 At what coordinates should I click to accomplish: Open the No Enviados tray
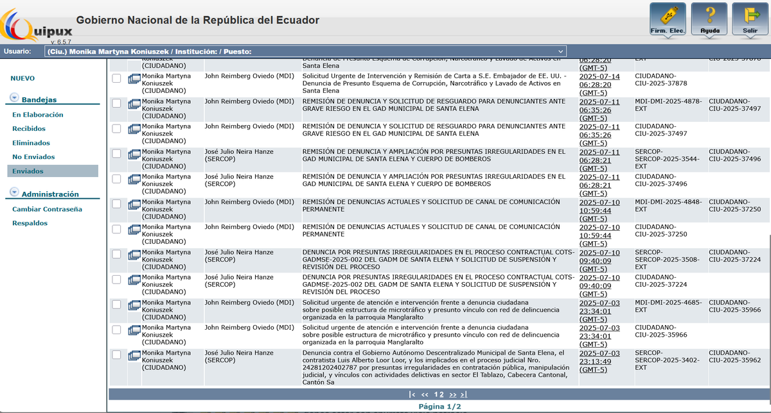click(33, 157)
